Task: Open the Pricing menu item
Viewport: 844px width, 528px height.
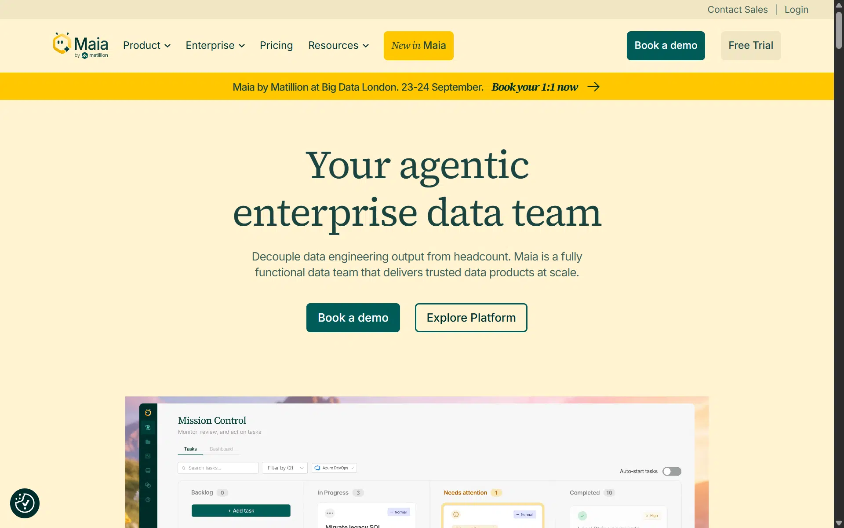Action: point(276,45)
